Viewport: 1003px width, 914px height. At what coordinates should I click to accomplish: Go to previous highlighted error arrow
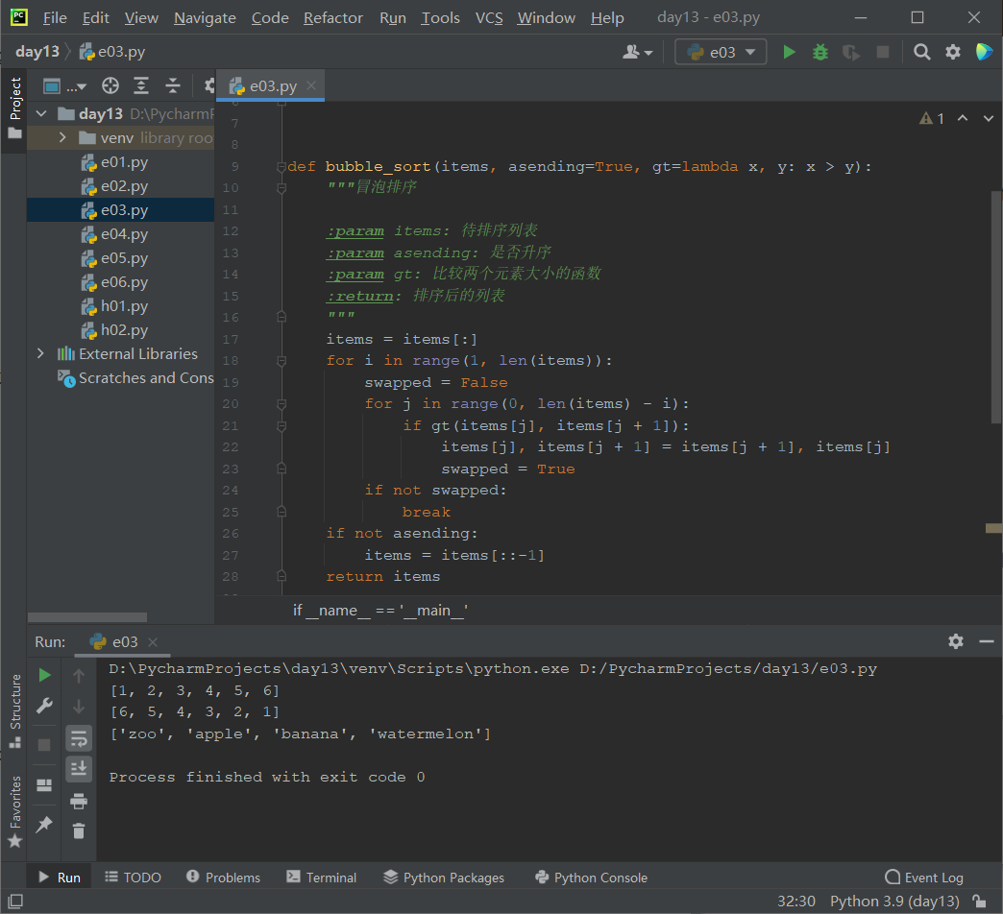(x=962, y=118)
